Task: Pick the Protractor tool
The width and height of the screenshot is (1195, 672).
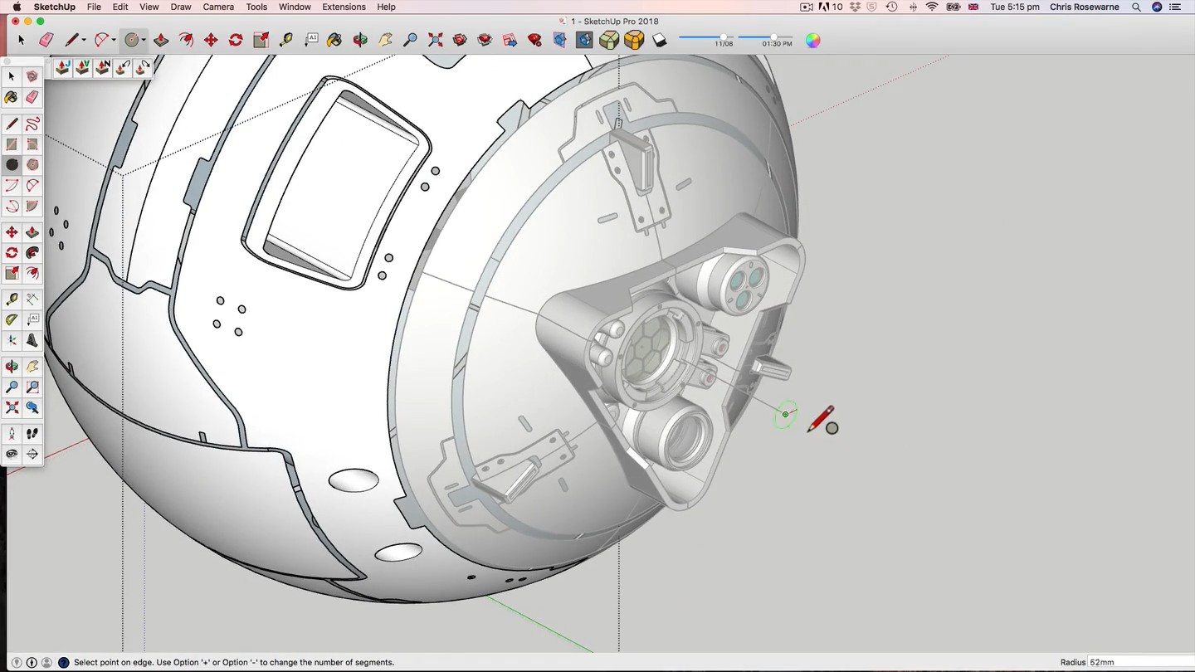Action: click(12, 319)
